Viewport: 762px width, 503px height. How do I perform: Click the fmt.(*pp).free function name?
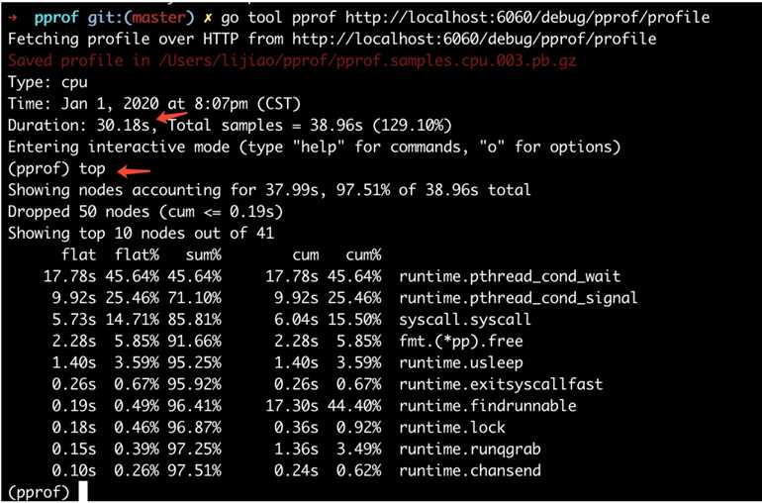point(457,342)
